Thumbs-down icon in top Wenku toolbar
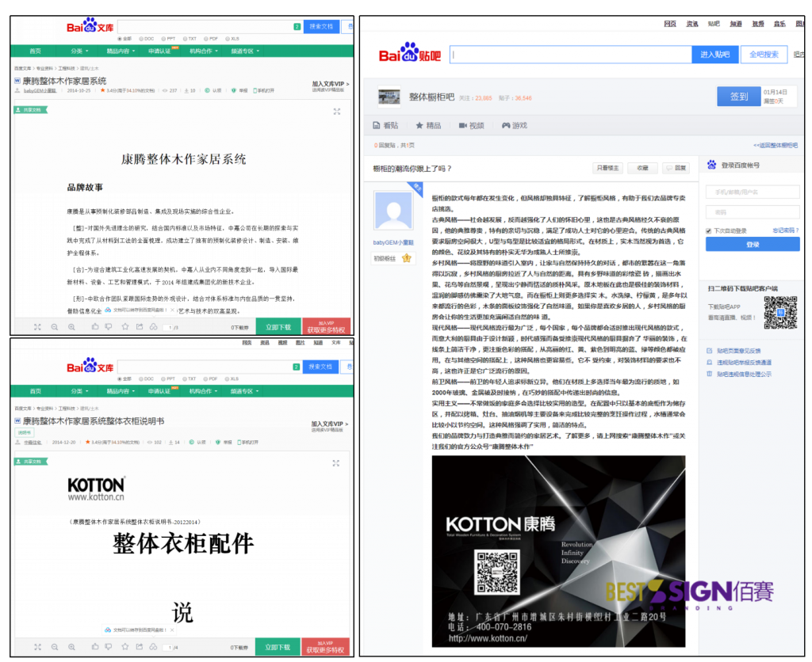 point(108,326)
